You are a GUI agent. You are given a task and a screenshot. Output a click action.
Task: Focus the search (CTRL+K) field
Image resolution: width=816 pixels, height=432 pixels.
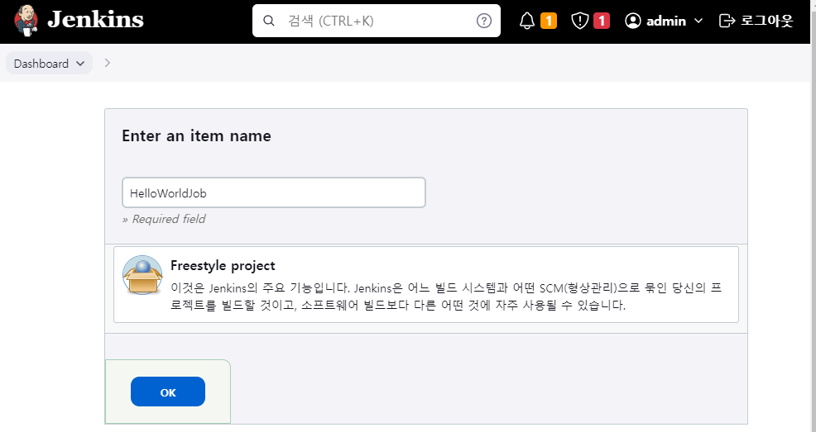(377, 21)
